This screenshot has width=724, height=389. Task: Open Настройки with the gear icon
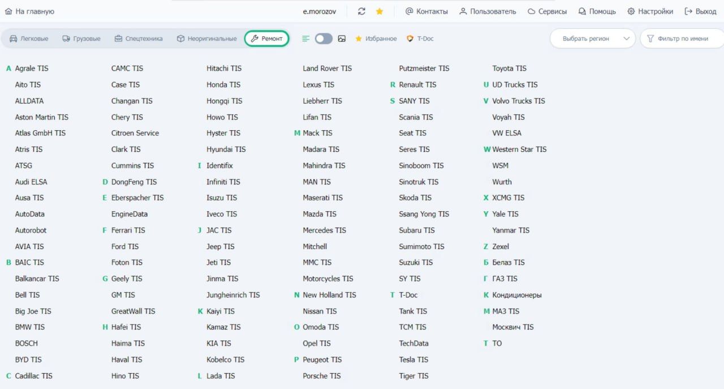pyautogui.click(x=650, y=11)
